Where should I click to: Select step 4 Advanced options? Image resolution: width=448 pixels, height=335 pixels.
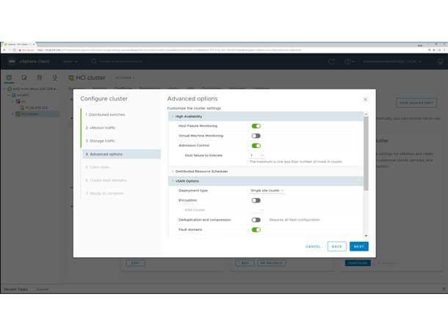pos(122,154)
